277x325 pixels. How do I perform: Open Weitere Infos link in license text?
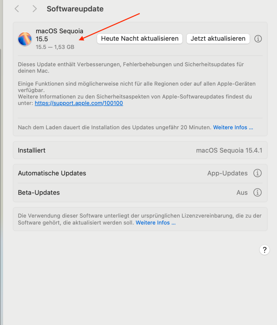point(155,223)
